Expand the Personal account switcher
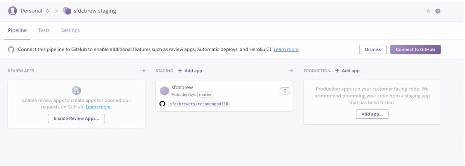Image resolution: width=465 pixels, height=166 pixels. (48, 11)
